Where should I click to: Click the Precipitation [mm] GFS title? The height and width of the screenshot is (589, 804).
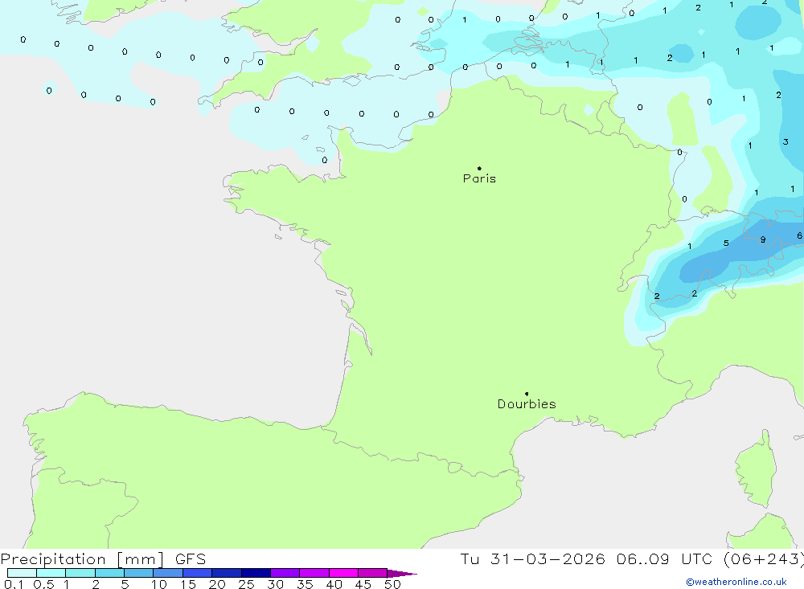click(x=103, y=558)
